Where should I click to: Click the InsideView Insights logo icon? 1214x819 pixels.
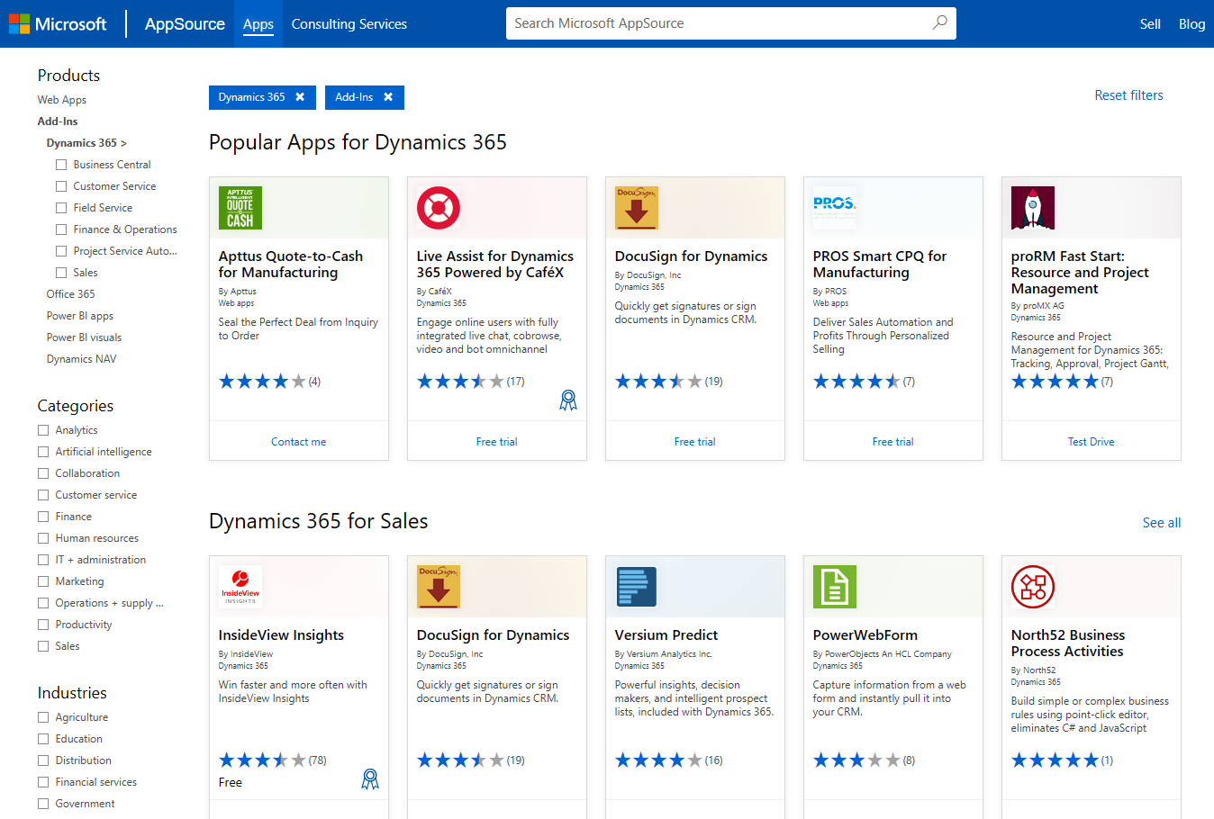[x=240, y=587]
